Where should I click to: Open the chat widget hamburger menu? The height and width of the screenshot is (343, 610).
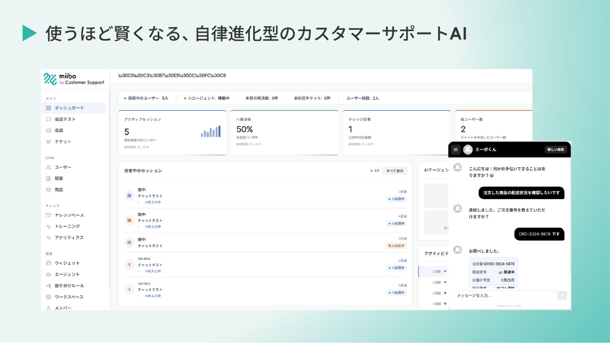tap(455, 149)
